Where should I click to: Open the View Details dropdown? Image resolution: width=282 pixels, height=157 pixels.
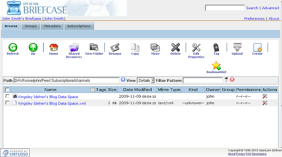tap(146, 80)
